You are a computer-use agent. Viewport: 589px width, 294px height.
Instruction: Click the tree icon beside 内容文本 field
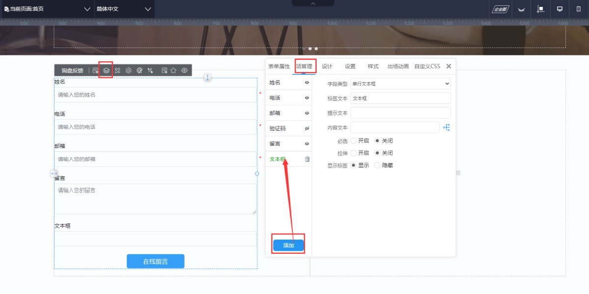pyautogui.click(x=446, y=127)
